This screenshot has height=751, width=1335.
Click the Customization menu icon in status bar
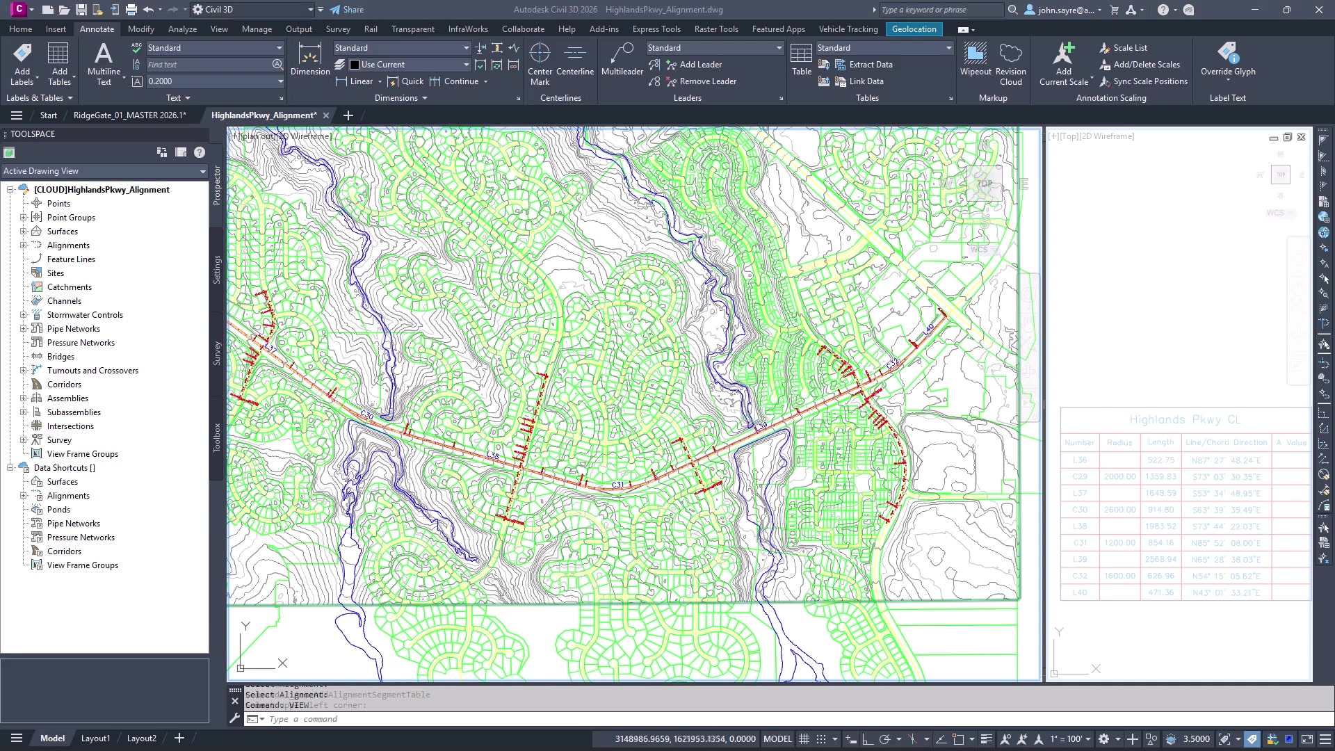(x=1325, y=739)
